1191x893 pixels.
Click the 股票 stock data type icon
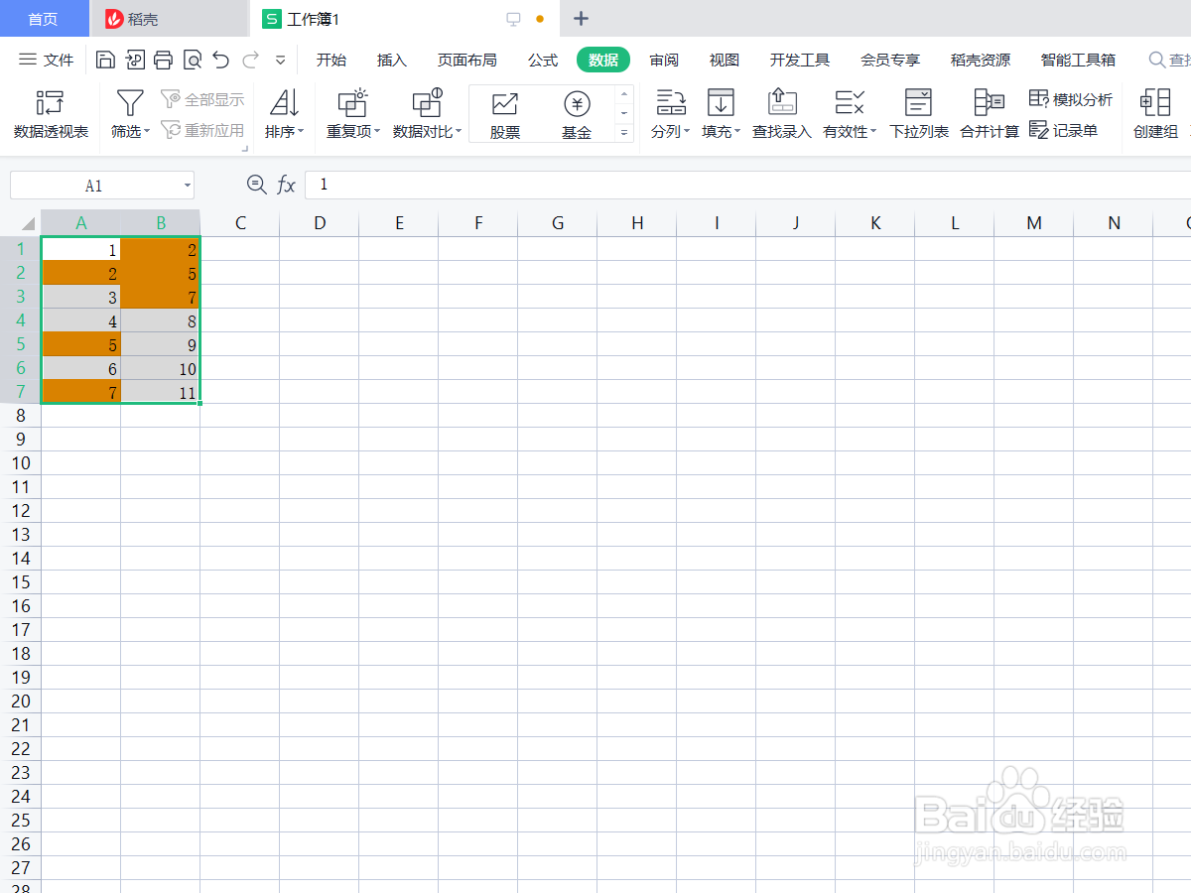coord(505,103)
